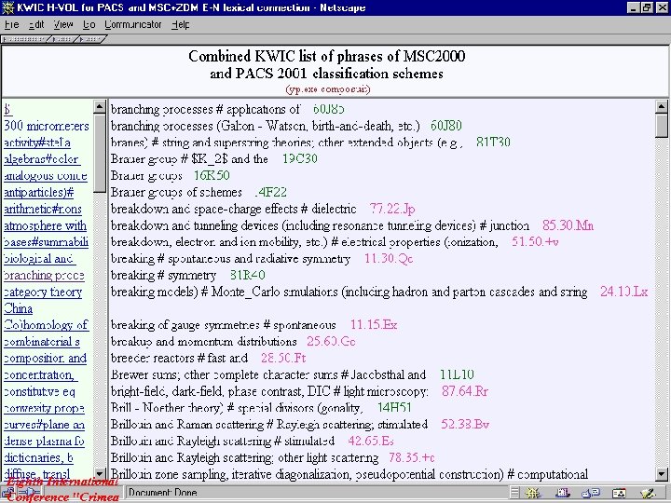Click the PACS code 28.50.Ft
Viewport: 671px width, 503px height.
[x=283, y=358]
